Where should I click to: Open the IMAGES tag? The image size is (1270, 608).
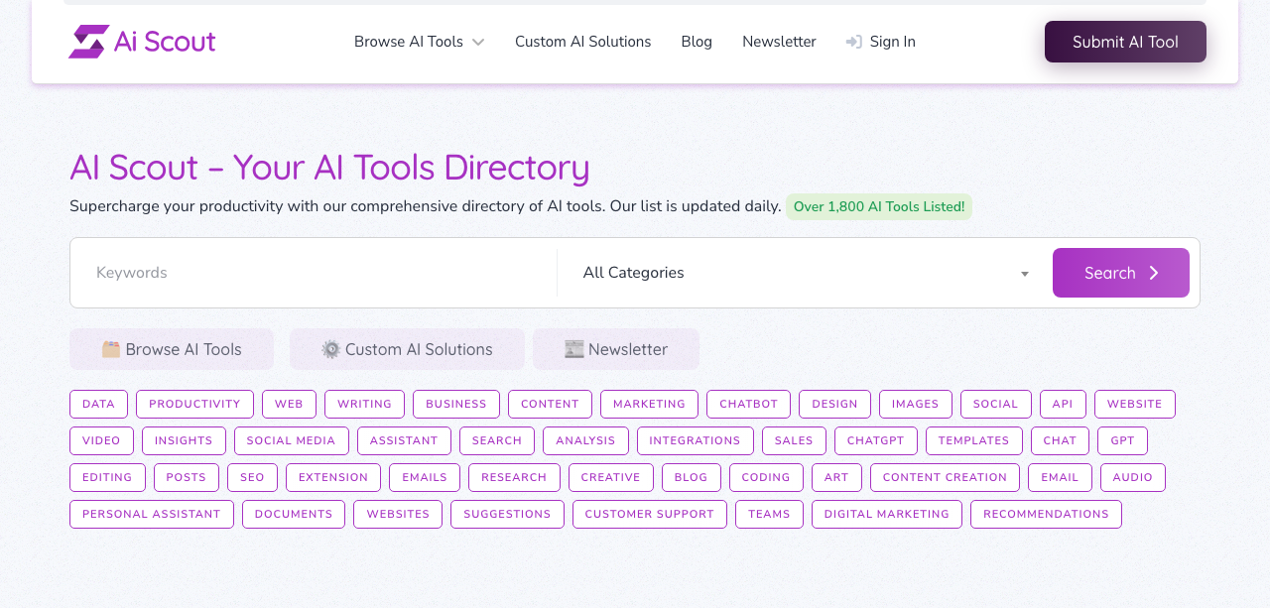point(915,404)
